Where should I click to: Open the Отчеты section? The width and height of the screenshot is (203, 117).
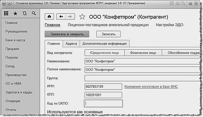tap(11, 110)
